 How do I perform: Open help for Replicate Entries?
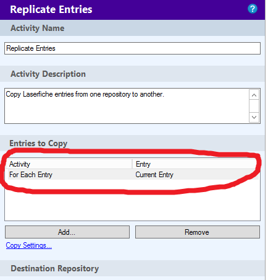[x=253, y=9]
